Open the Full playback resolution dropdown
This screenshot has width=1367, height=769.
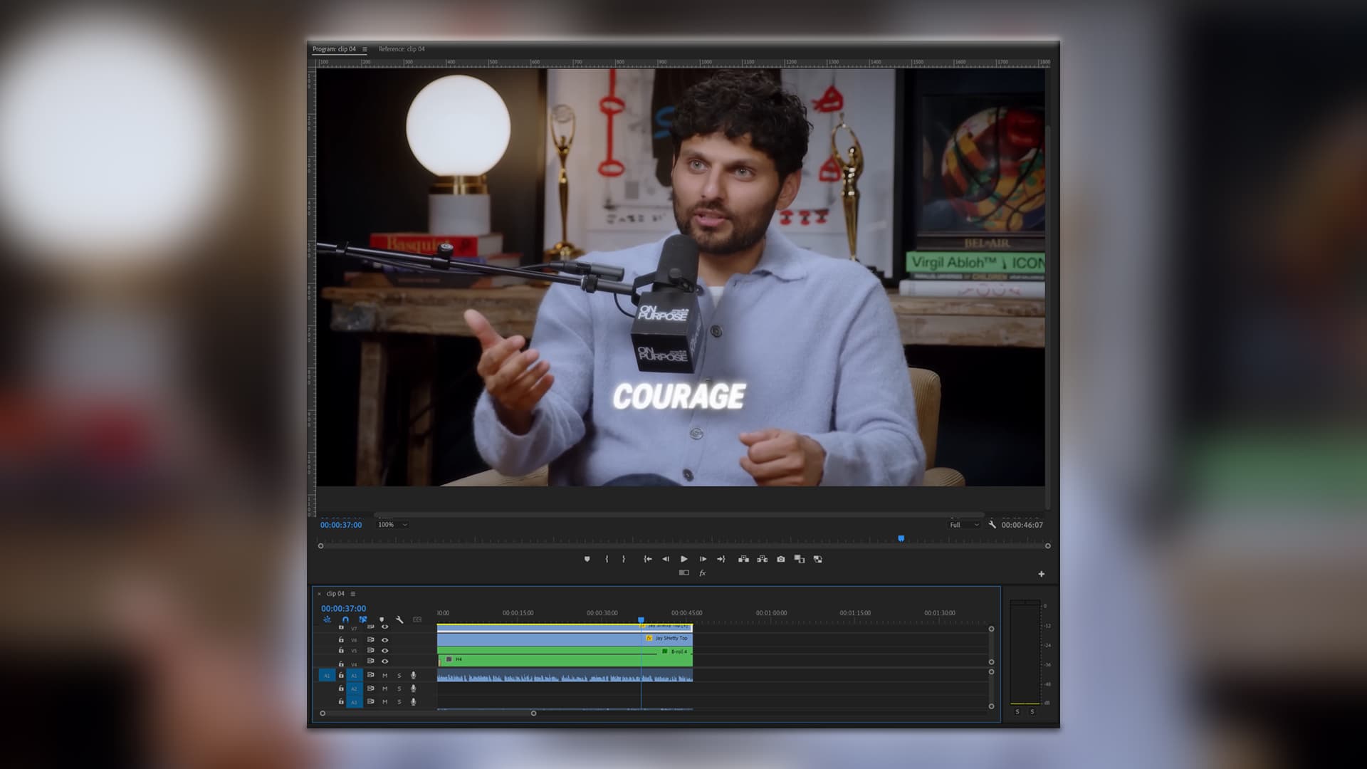(964, 525)
